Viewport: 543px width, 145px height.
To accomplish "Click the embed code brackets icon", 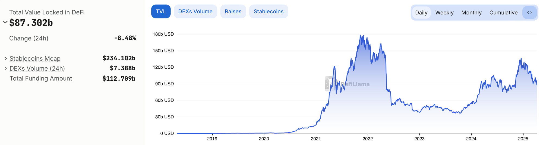I will (x=529, y=12).
